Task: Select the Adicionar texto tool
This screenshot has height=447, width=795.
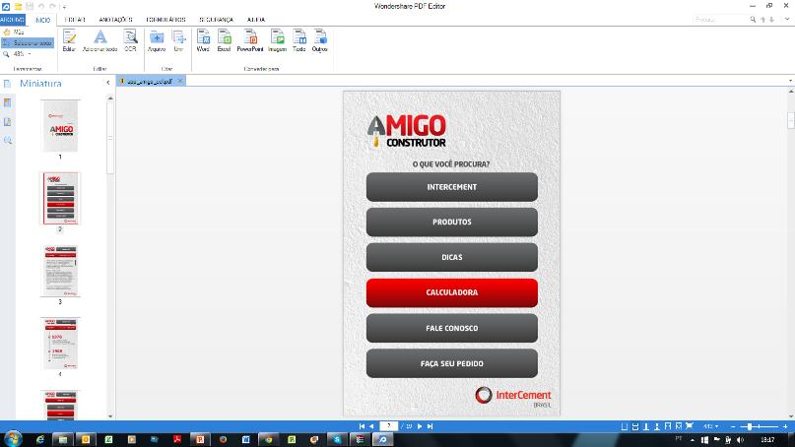Action: point(99,40)
